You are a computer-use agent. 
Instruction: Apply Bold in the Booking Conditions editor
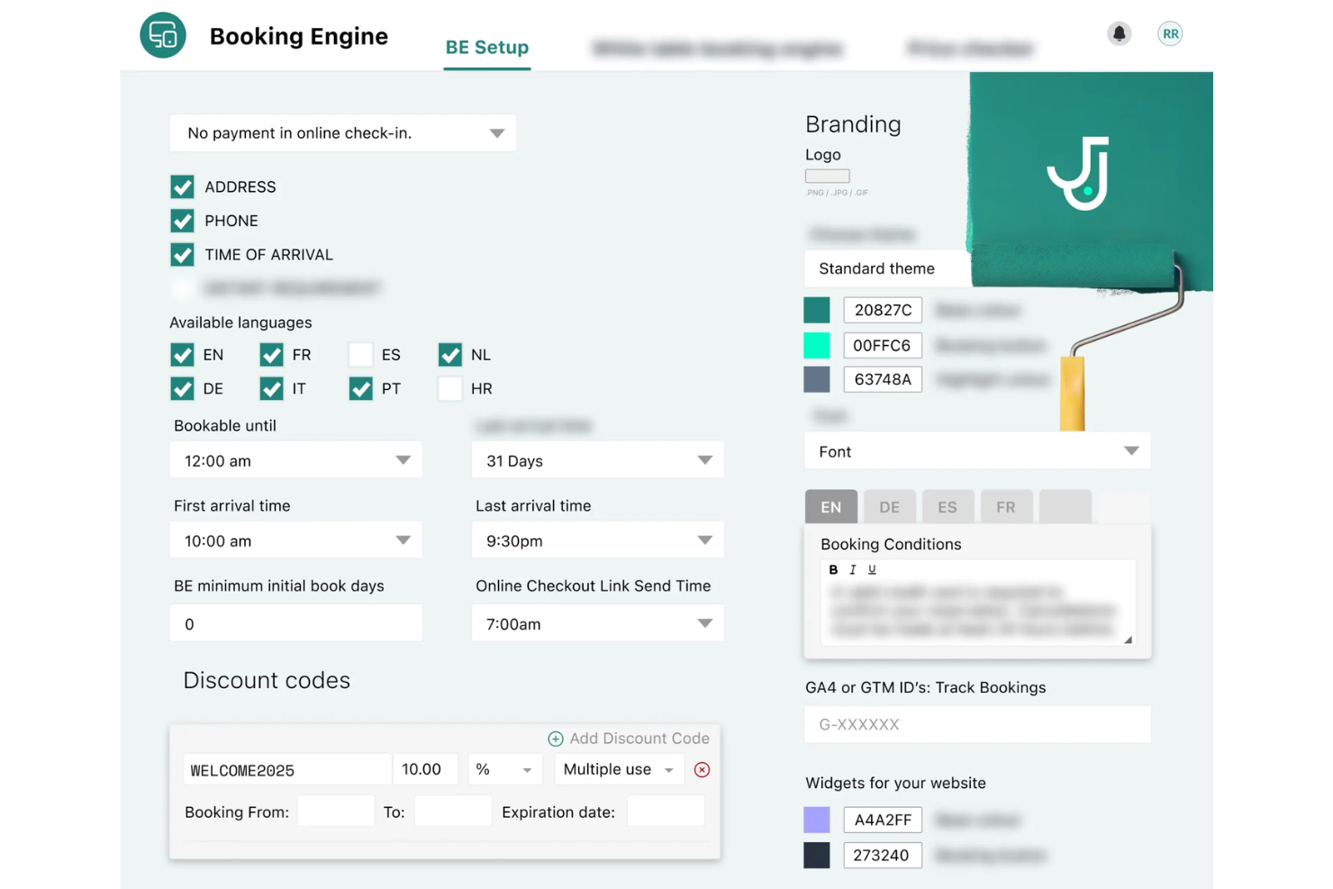(833, 569)
